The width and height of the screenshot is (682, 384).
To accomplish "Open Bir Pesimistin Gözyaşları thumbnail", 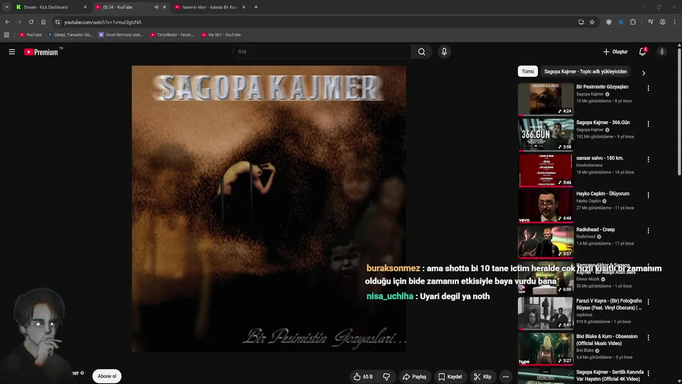I will pyautogui.click(x=546, y=99).
